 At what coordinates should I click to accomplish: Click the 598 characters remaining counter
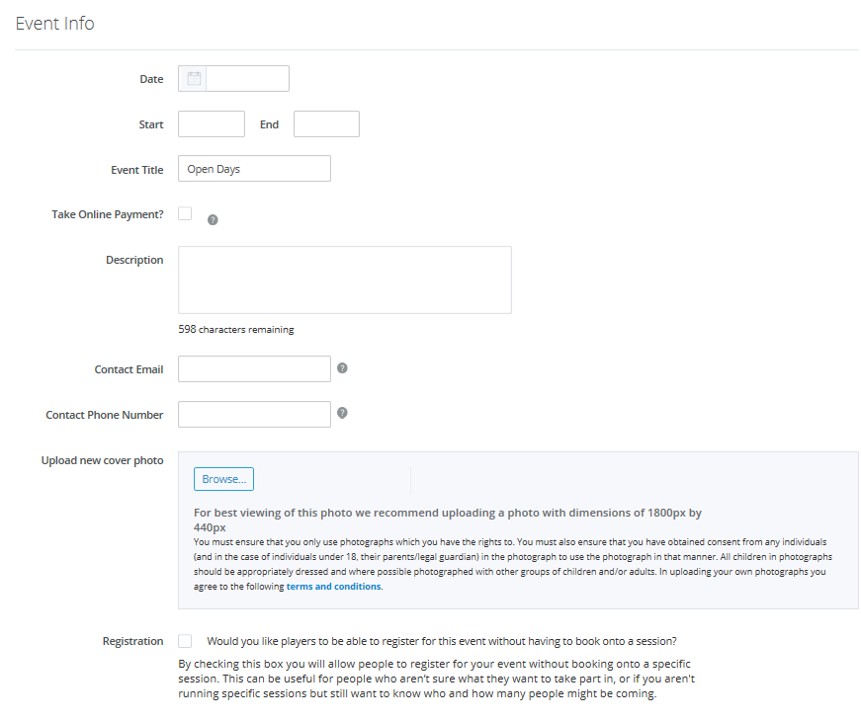point(236,329)
